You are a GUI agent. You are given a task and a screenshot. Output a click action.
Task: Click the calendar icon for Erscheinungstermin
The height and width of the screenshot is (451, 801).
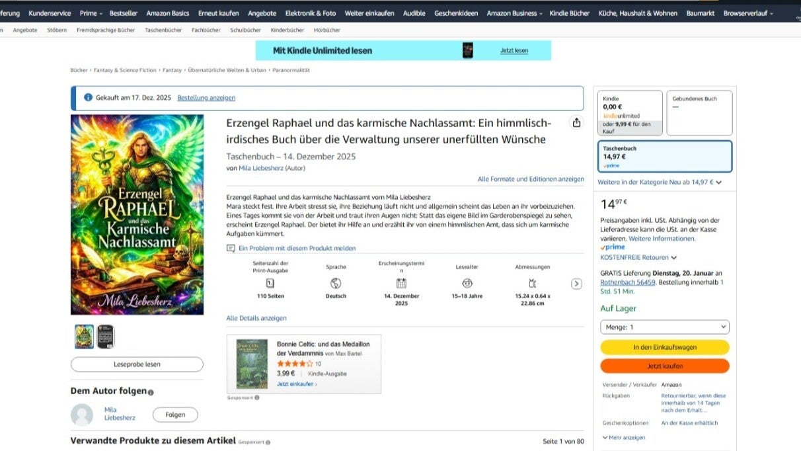[x=401, y=283]
